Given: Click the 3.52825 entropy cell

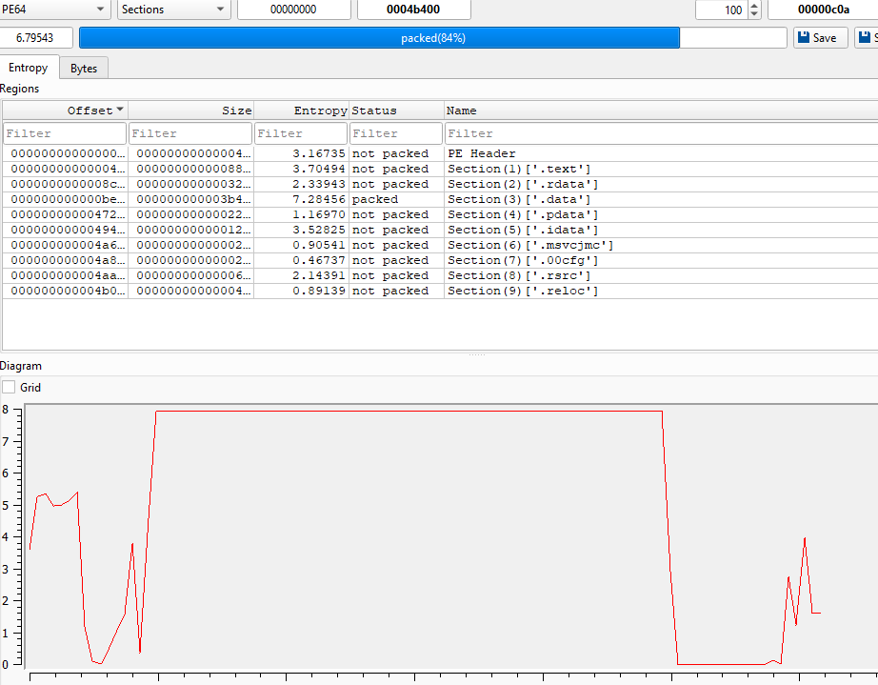Looking at the screenshot, I should (x=302, y=230).
